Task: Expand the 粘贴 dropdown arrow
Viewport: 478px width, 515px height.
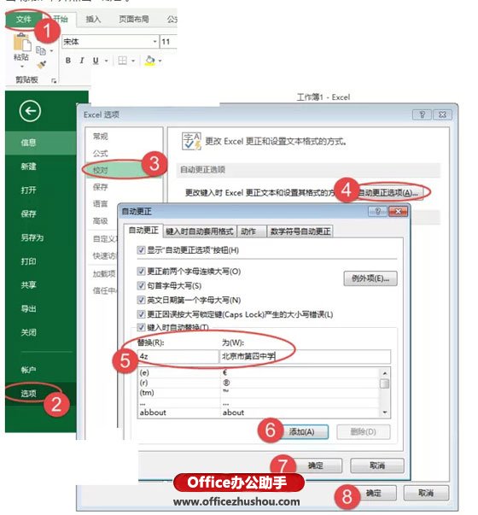Action: [x=22, y=67]
